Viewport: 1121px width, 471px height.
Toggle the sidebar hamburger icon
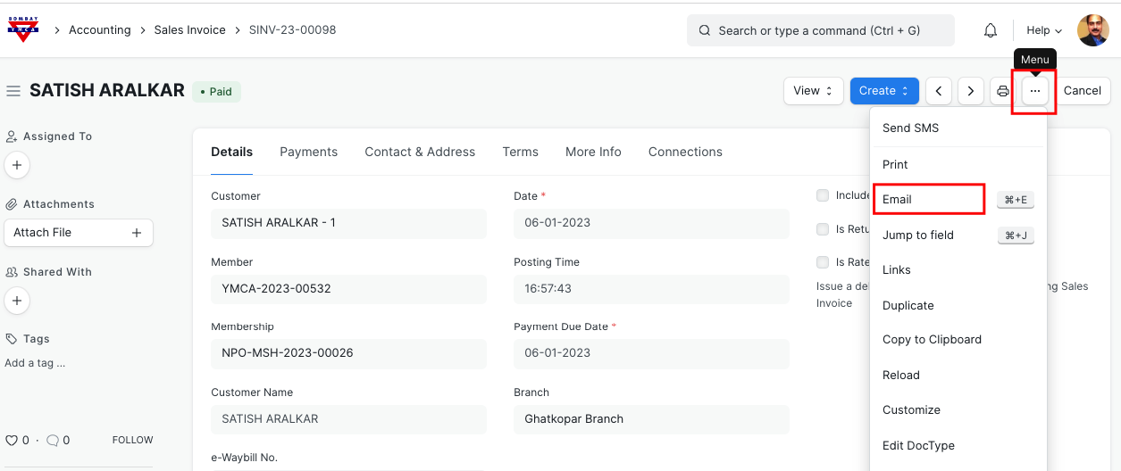[x=13, y=91]
